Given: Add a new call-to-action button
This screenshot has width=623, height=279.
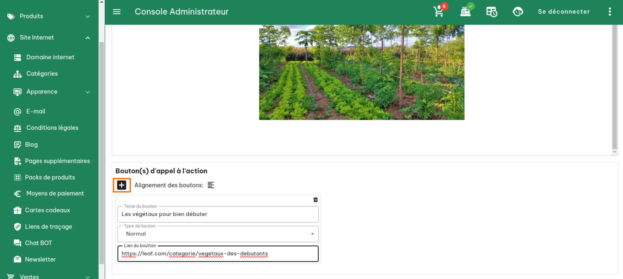Looking at the screenshot, I should tap(122, 185).
